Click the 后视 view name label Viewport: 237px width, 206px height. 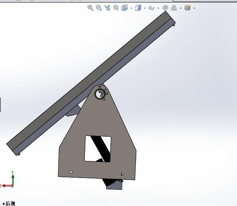point(10,203)
